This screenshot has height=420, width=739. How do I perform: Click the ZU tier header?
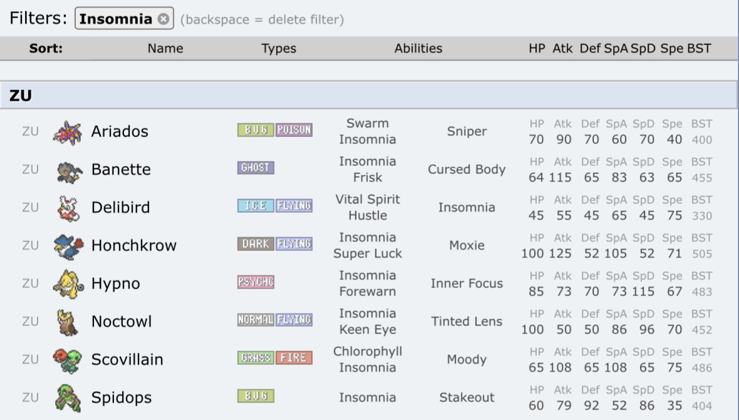click(x=369, y=95)
